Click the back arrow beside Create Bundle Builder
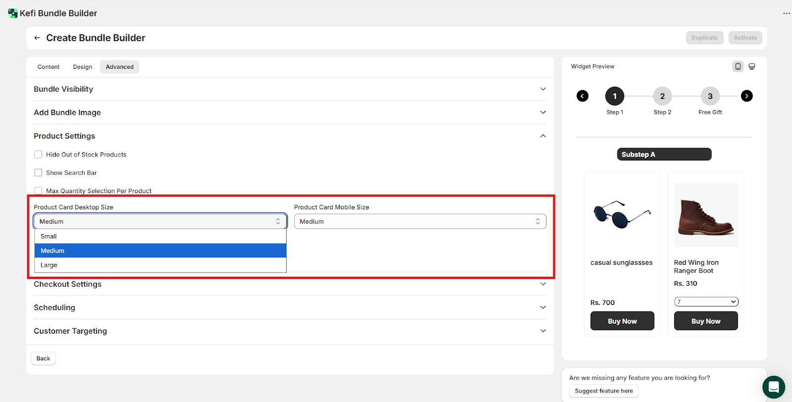The height and width of the screenshot is (402, 792). click(x=37, y=38)
